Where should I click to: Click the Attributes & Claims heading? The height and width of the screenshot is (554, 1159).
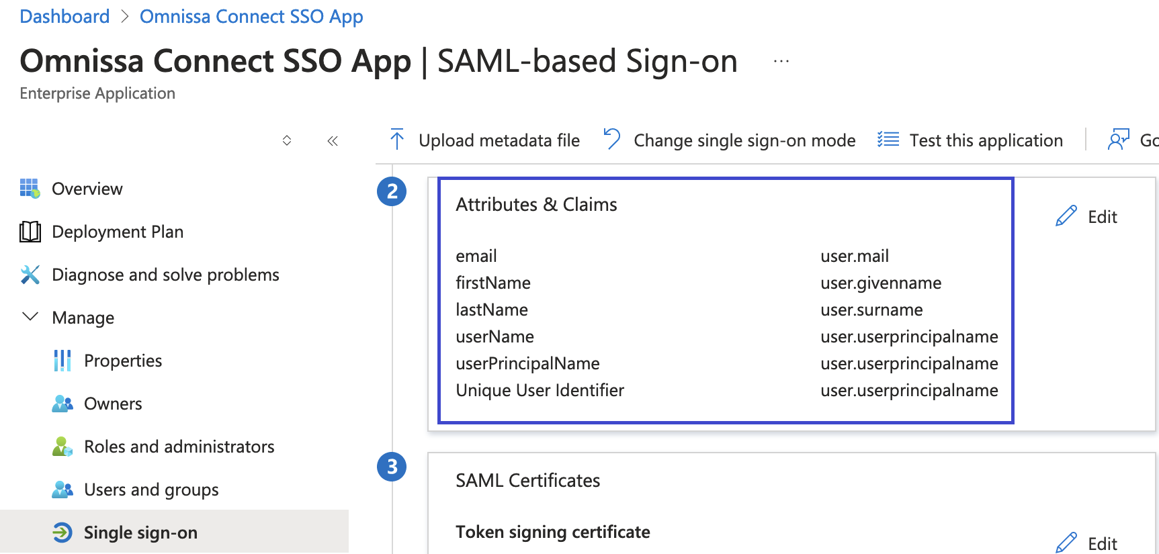pyautogui.click(x=536, y=204)
